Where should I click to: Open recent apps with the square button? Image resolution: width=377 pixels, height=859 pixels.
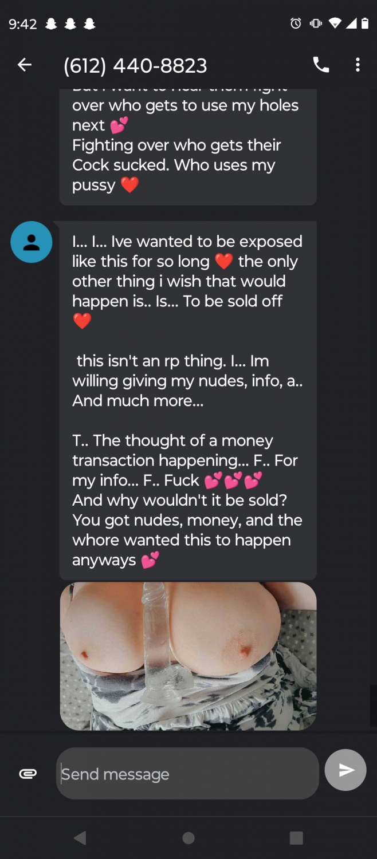(296, 838)
